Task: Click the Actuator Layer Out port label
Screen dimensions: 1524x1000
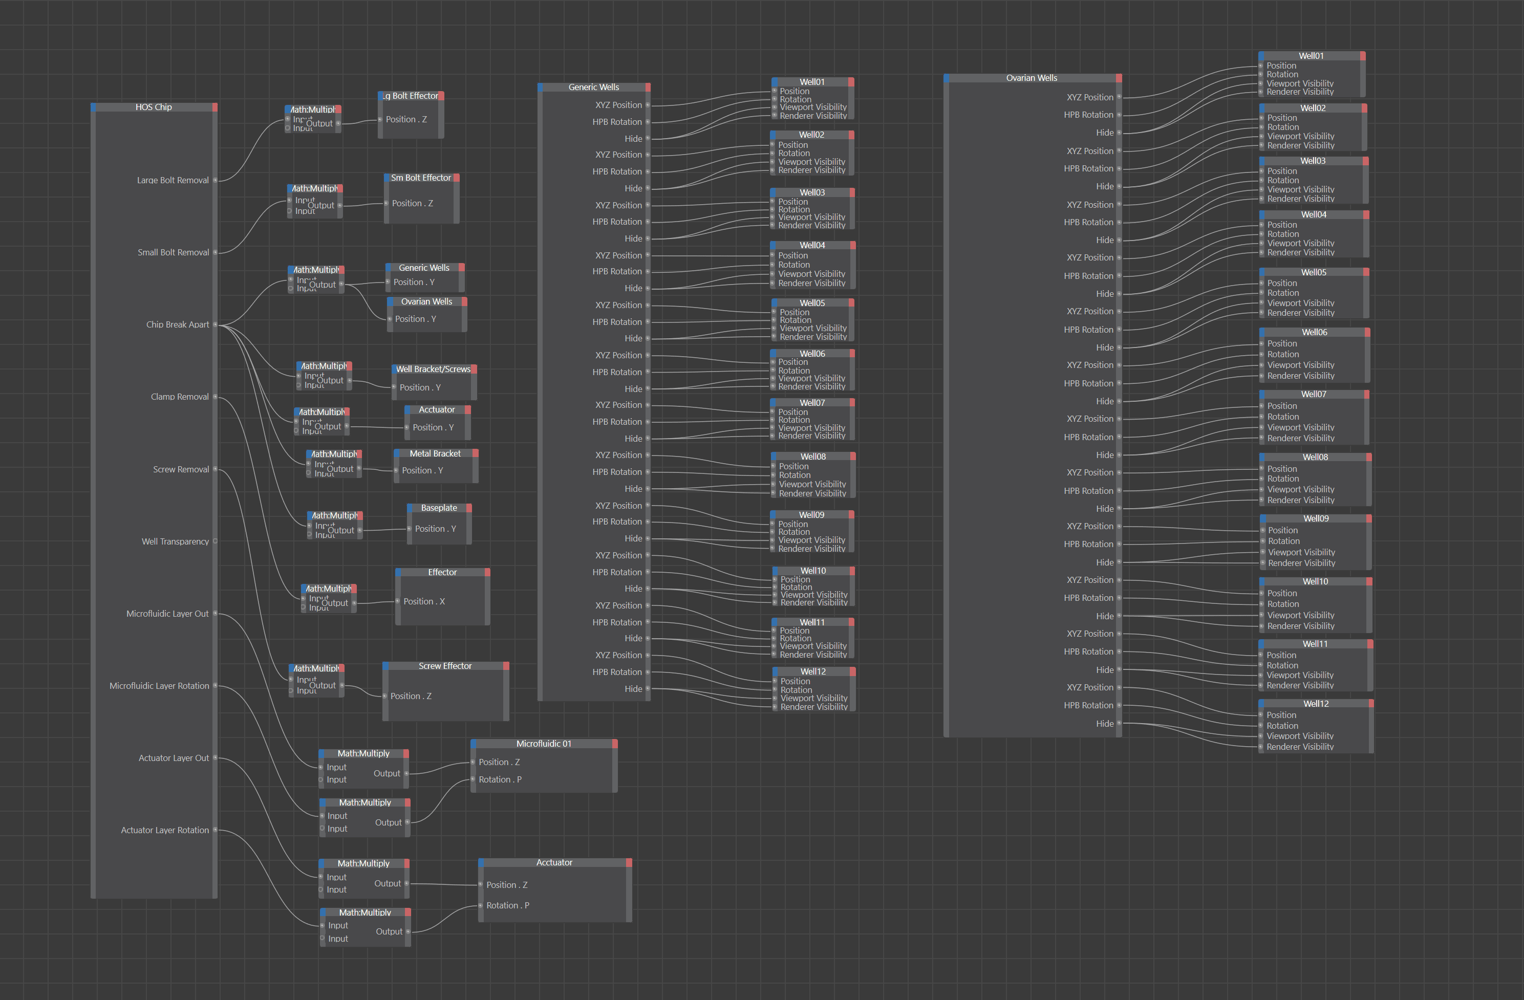Action: point(174,758)
